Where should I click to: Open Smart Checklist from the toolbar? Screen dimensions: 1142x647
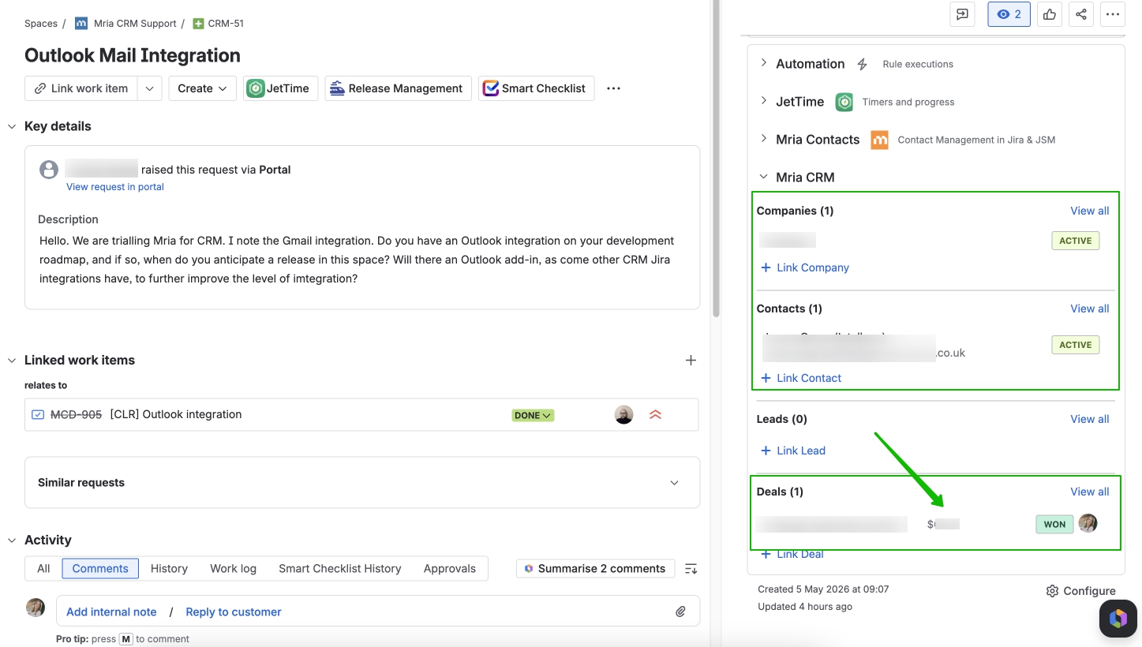pyautogui.click(x=535, y=88)
